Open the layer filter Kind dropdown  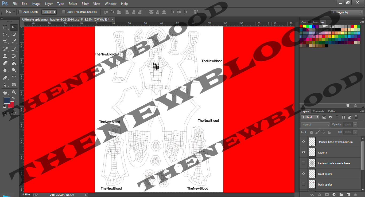click(x=310, y=117)
